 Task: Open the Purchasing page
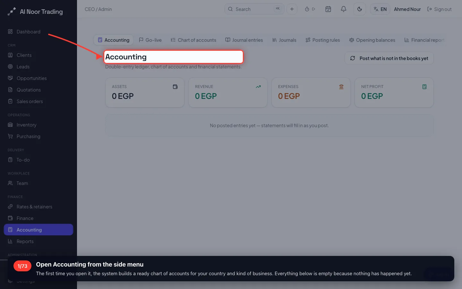pyautogui.click(x=38, y=136)
